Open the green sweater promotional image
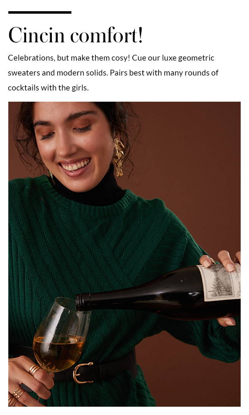Viewport: 249px width, 415px height. (124, 254)
